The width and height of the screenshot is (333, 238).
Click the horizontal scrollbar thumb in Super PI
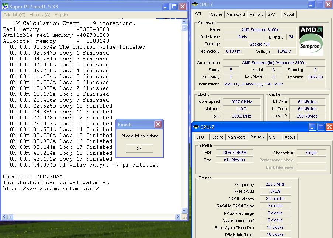pos(11,217)
